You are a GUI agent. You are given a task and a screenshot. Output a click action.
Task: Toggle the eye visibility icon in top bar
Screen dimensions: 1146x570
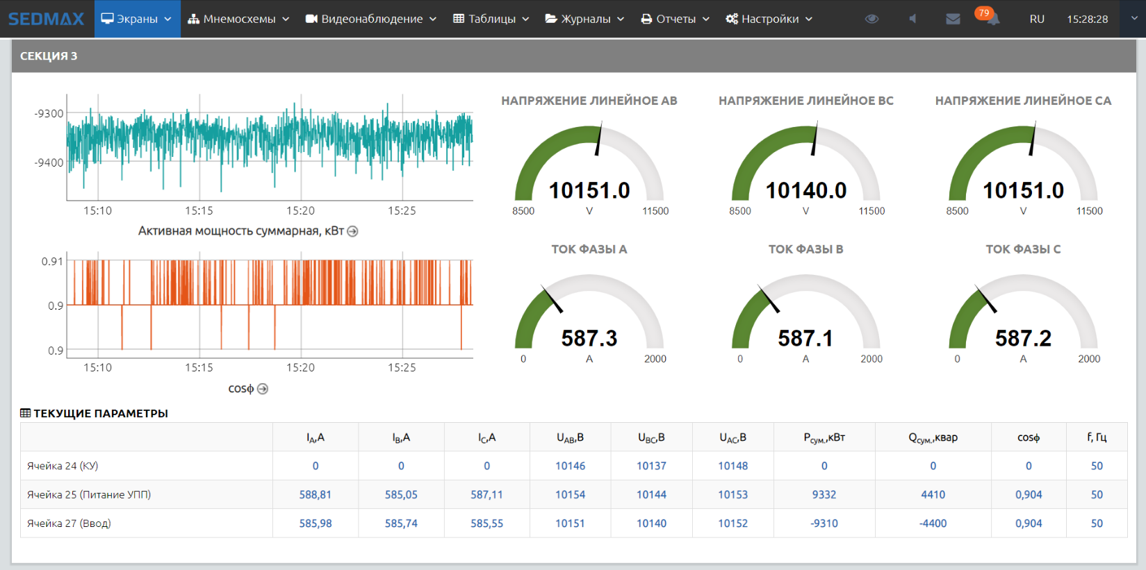[871, 19]
